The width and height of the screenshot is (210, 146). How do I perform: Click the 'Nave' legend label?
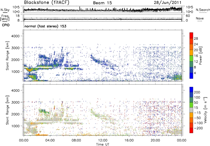[199, 18]
